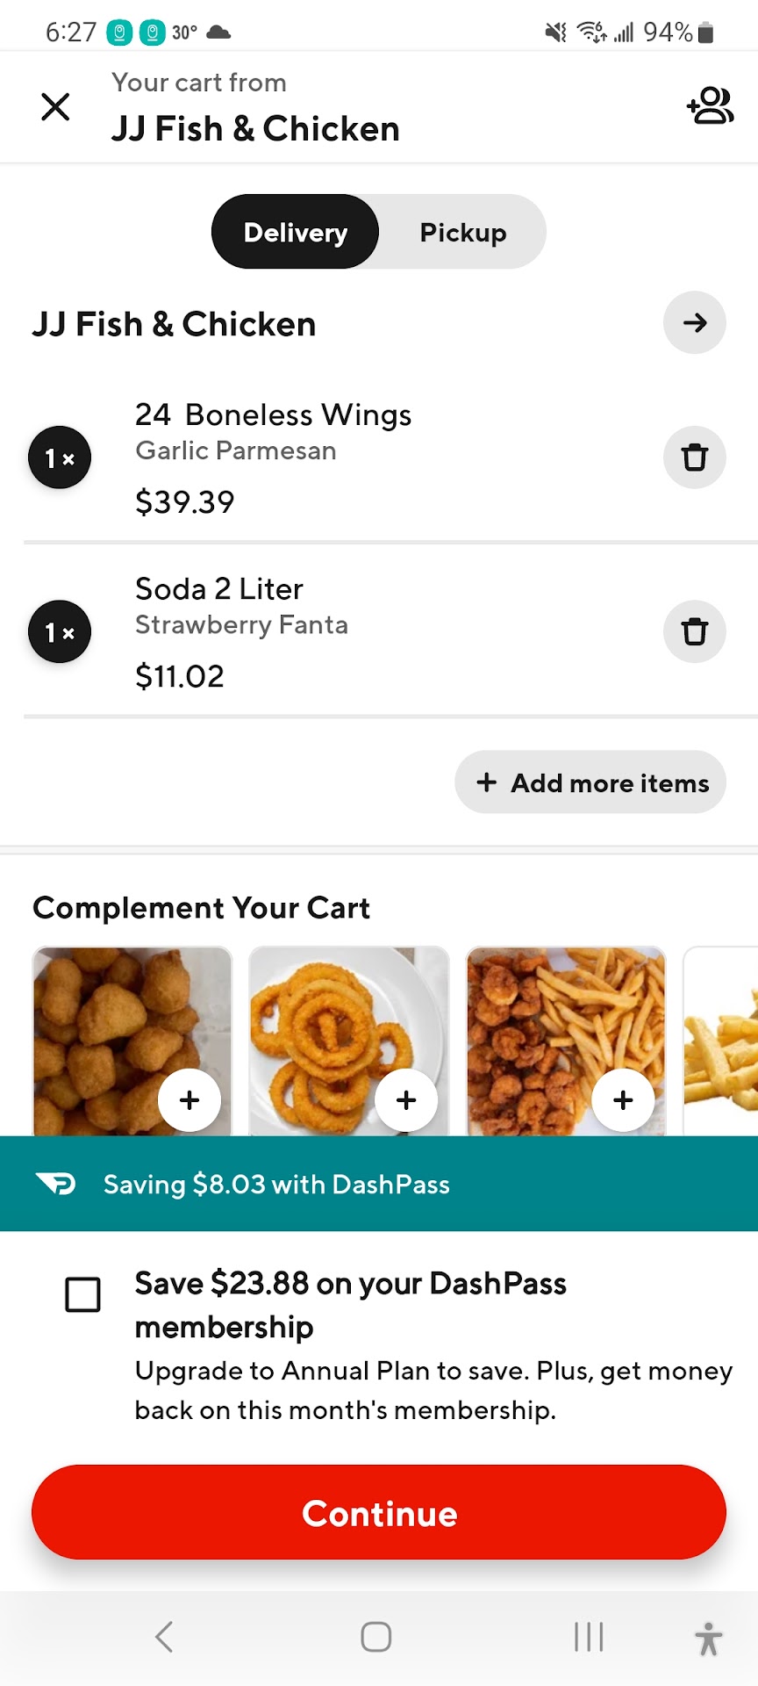
Task: Select the Delivery option
Action: tap(296, 233)
